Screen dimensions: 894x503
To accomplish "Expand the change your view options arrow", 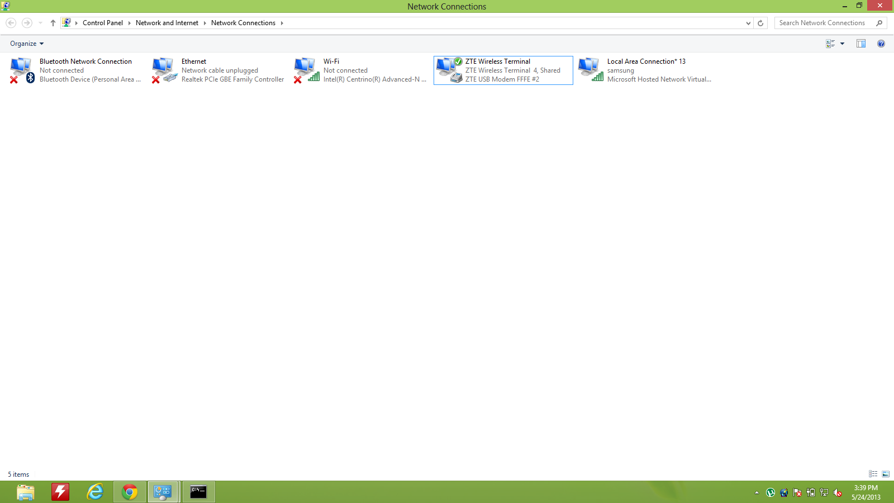I will (x=843, y=44).
